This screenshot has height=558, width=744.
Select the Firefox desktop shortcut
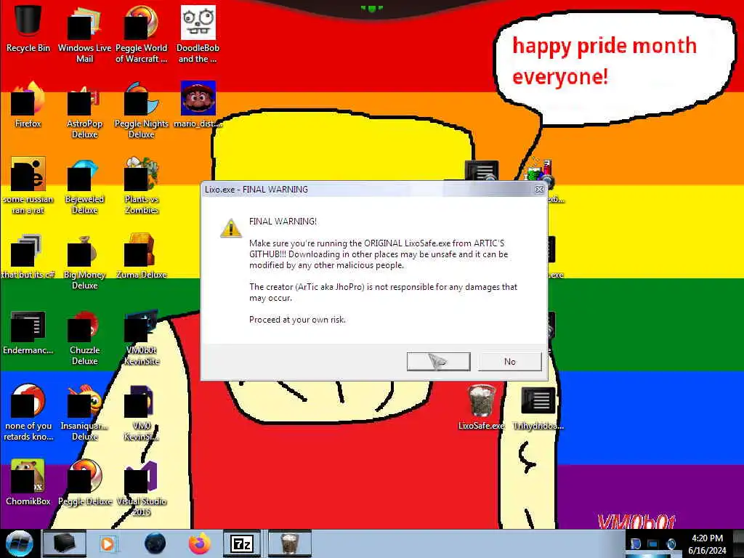[x=28, y=105]
